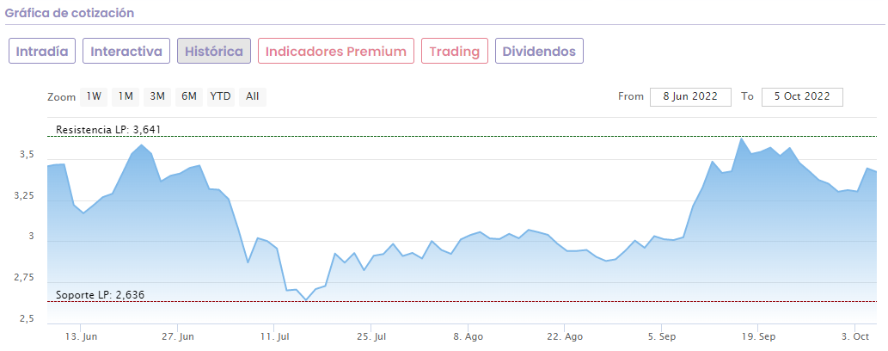Switch to the Intradía tab
Image resolution: width=888 pixels, height=351 pixels.
[x=43, y=52]
